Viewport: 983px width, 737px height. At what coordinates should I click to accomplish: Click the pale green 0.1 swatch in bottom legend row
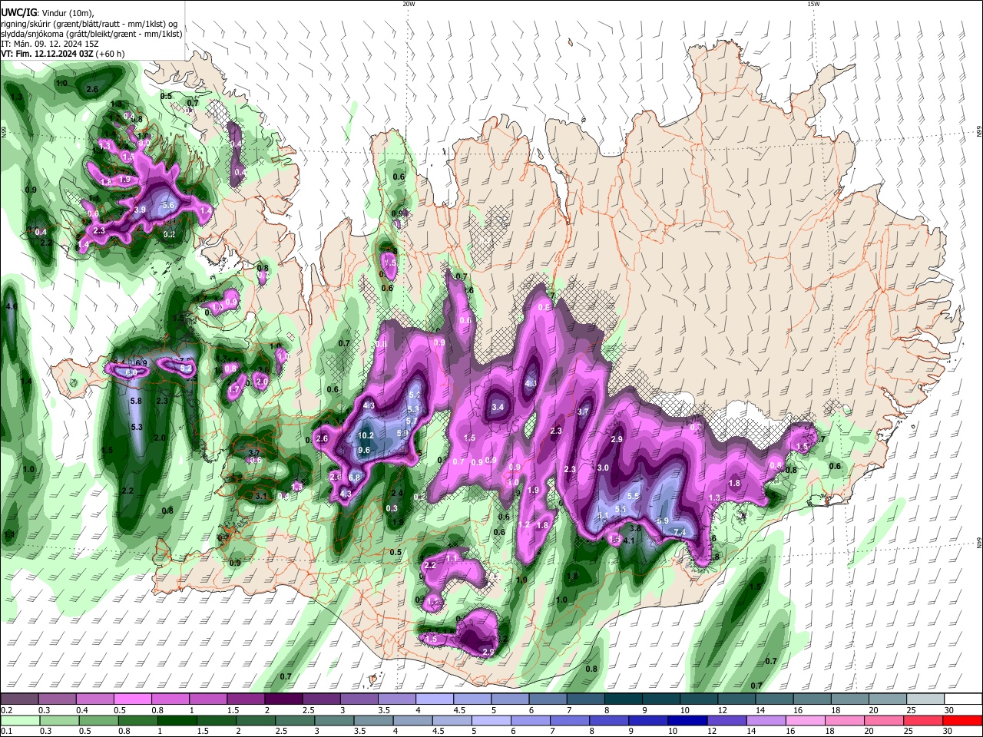pyautogui.click(x=20, y=721)
